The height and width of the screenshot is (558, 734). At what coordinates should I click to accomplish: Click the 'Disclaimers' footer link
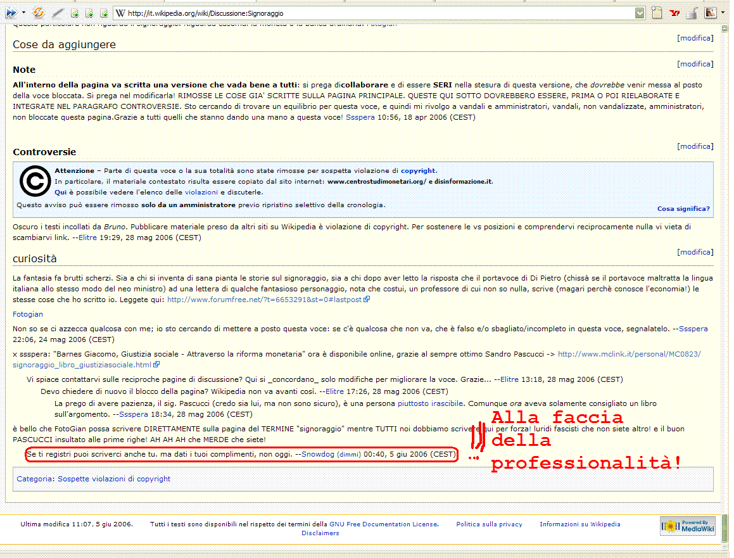click(x=320, y=533)
